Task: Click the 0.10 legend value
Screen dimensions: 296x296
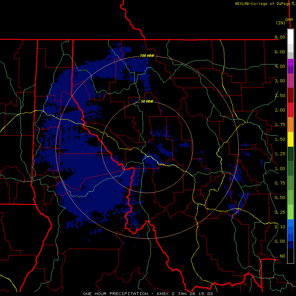Action: click(280, 227)
